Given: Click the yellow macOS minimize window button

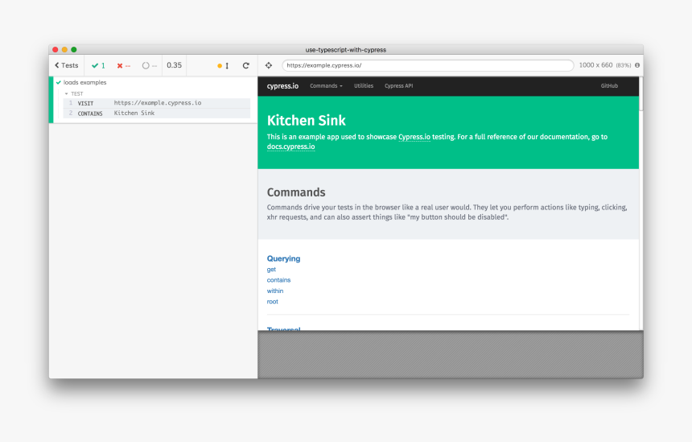Looking at the screenshot, I should click(x=64, y=49).
